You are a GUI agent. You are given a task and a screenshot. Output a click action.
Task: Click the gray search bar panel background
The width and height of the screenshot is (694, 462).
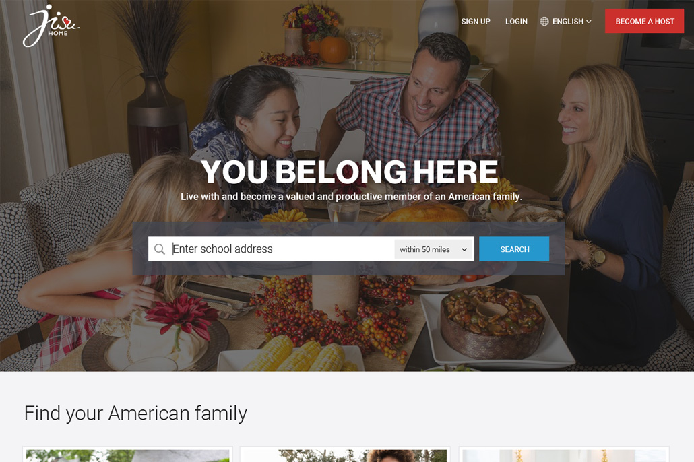(348, 269)
